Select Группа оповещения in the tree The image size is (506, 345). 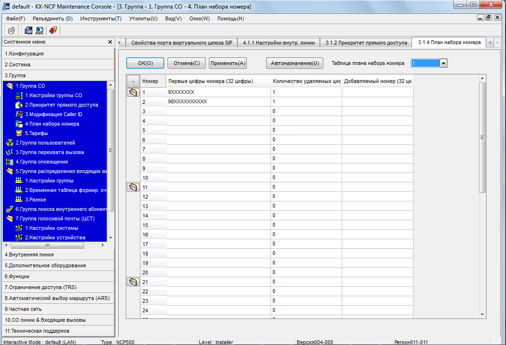(41, 162)
